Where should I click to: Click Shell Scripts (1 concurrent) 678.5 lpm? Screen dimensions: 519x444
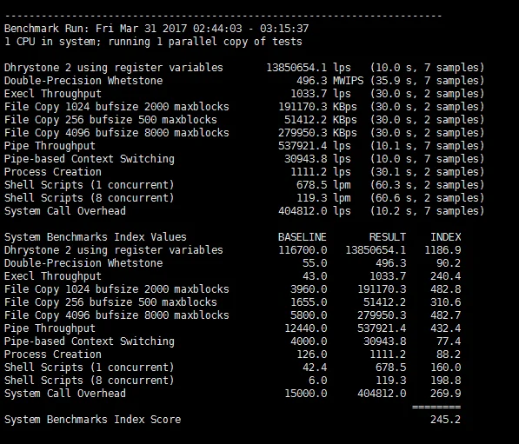coord(323,185)
